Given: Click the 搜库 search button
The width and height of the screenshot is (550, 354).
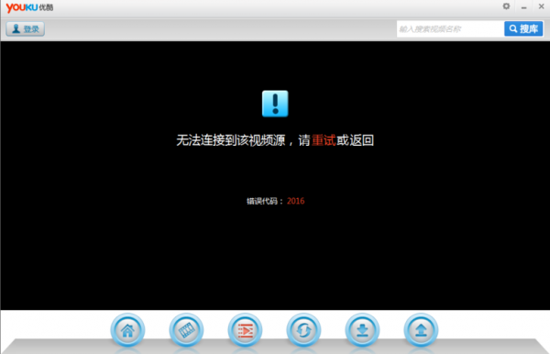Looking at the screenshot, I should 523,28.
